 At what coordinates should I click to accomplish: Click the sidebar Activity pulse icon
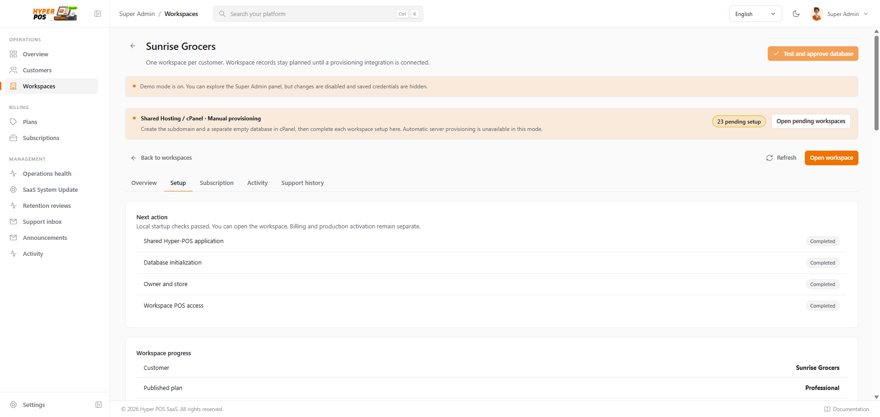click(x=13, y=254)
